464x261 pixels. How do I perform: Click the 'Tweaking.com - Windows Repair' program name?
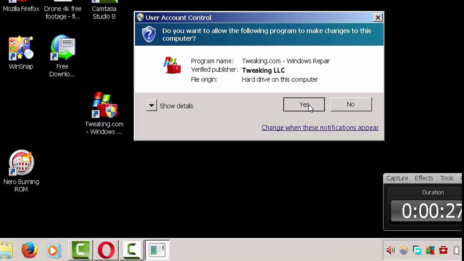coord(286,61)
